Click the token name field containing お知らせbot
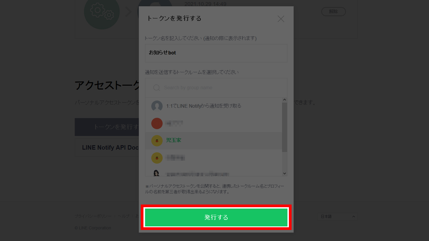Screen dimensions: 429x241 216,53
